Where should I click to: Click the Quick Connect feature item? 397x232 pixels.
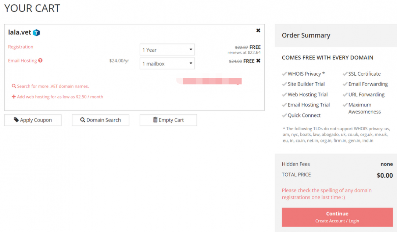(x=304, y=115)
